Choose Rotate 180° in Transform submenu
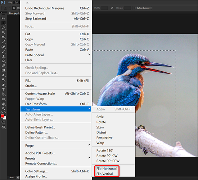 tap(105, 150)
